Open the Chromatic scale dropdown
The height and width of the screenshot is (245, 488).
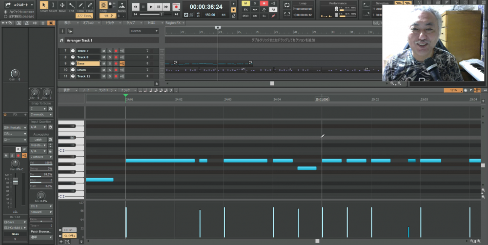[x=41, y=114]
